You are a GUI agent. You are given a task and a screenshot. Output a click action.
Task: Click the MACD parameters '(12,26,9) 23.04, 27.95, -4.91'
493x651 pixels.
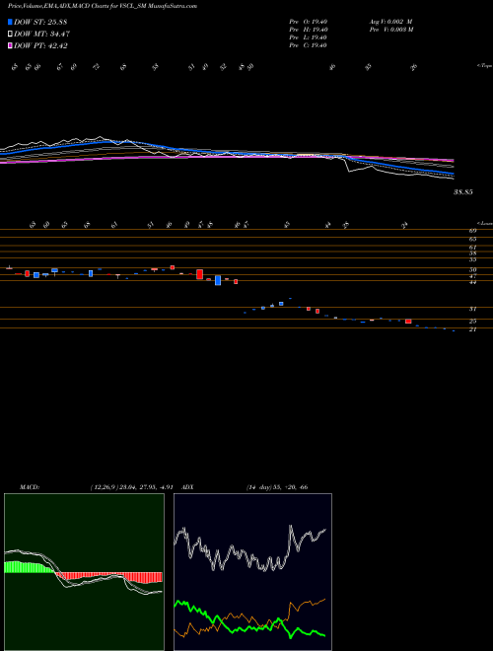point(131,487)
